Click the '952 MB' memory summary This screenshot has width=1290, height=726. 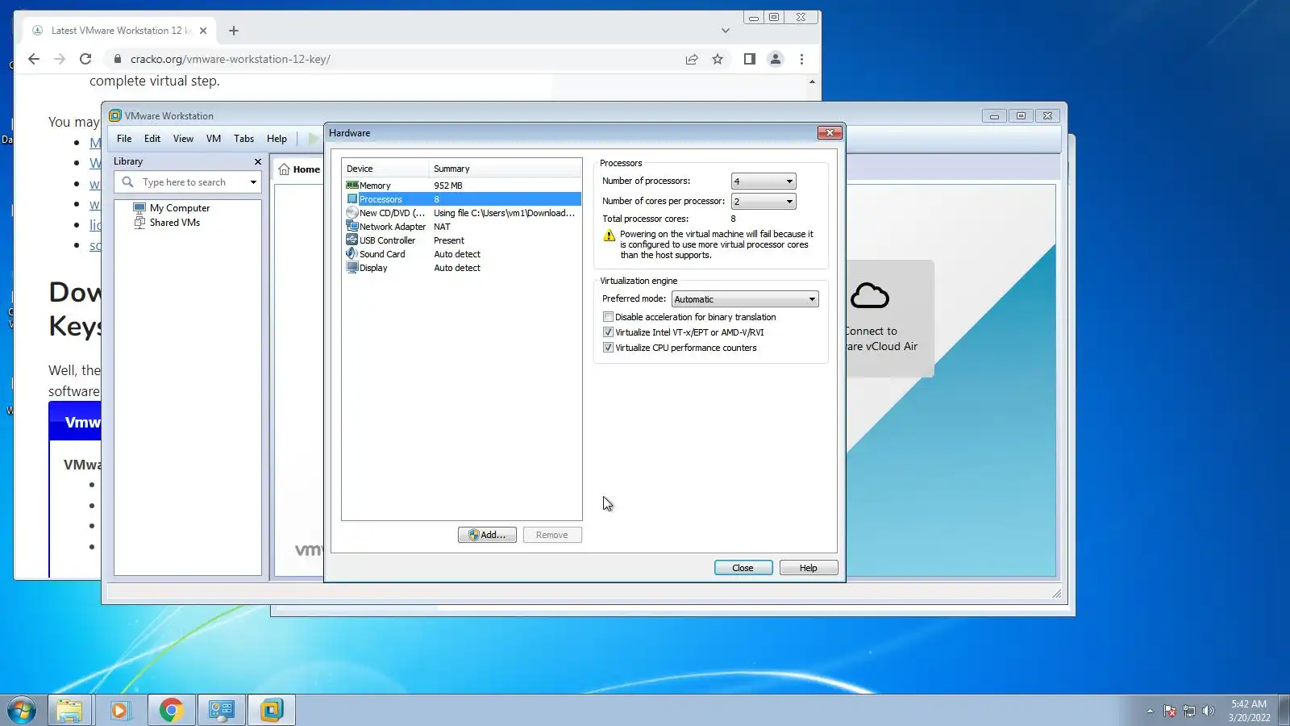point(448,186)
